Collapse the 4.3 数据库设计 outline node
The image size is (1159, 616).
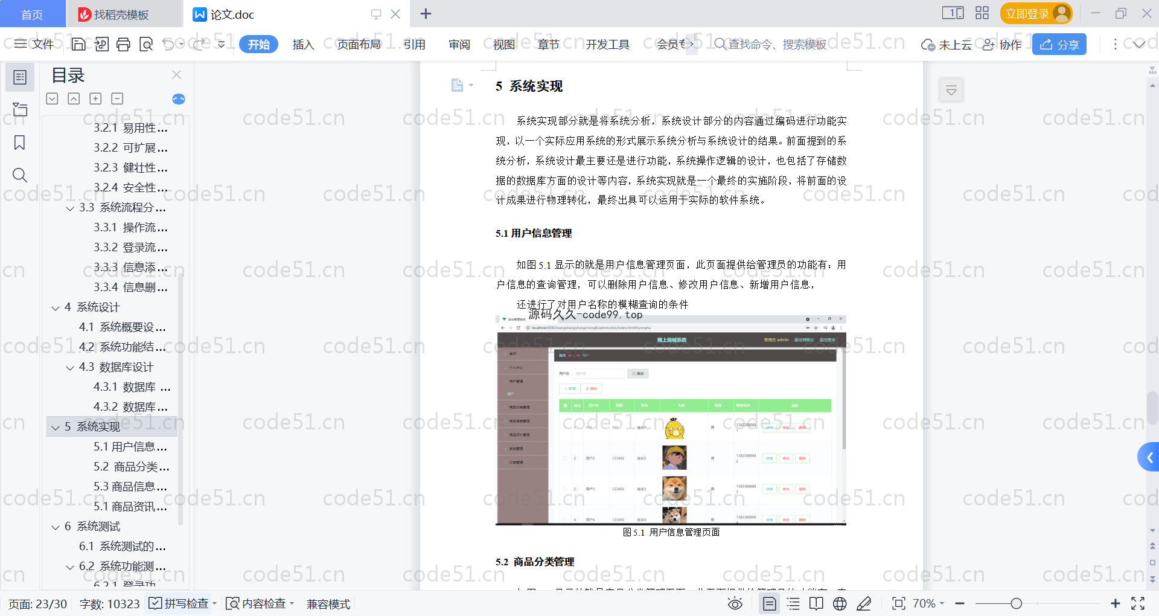(70, 368)
